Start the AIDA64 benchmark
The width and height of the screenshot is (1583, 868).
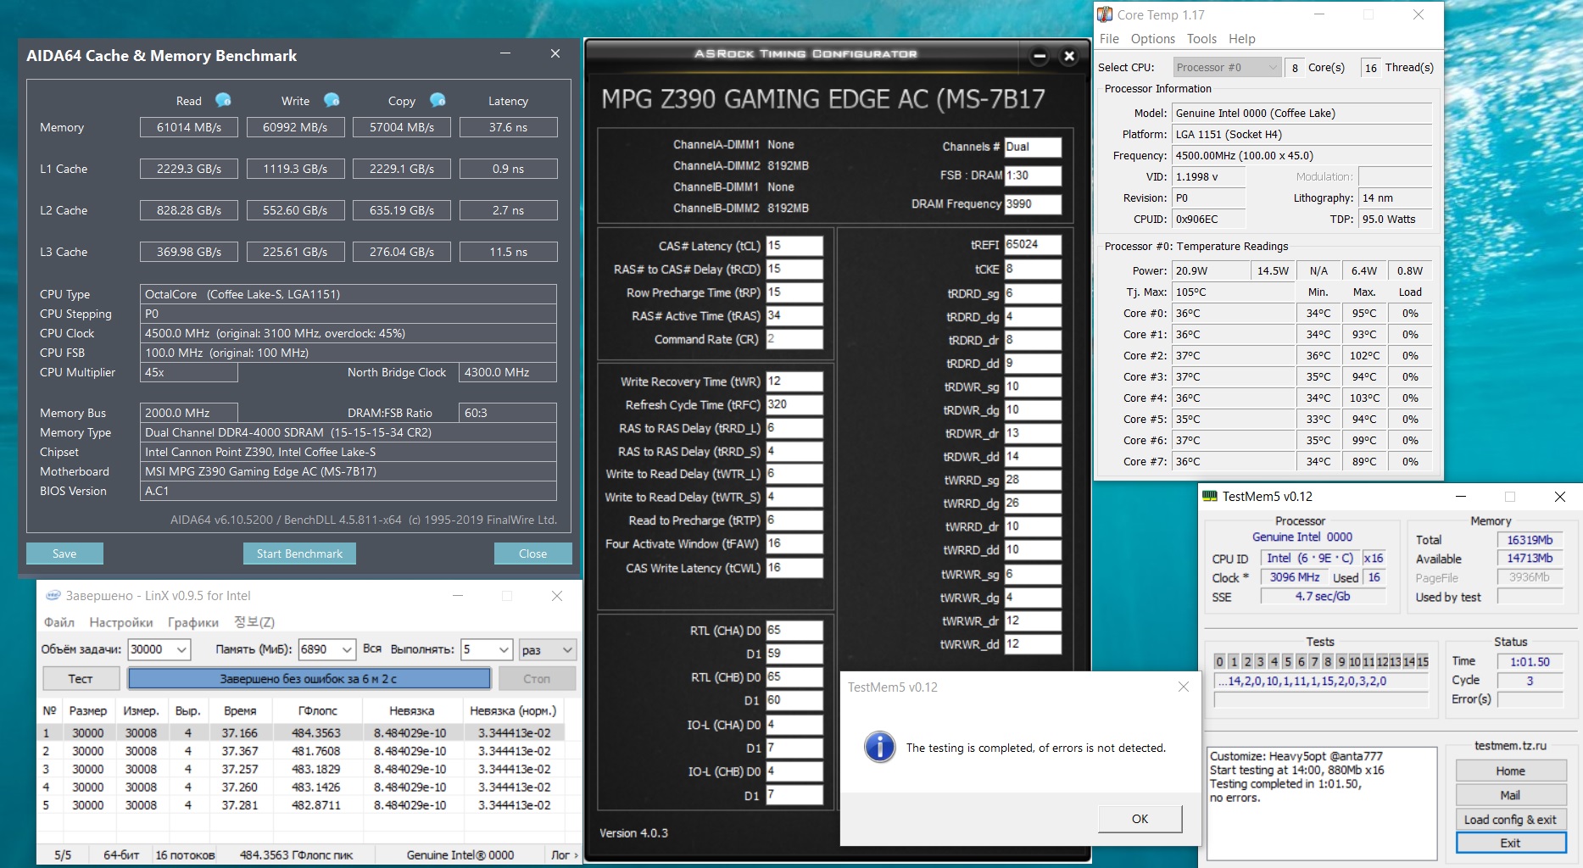(300, 554)
